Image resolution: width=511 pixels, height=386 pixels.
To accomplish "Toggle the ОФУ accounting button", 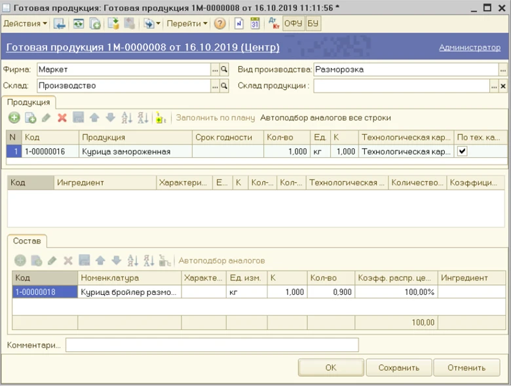I will (x=293, y=24).
